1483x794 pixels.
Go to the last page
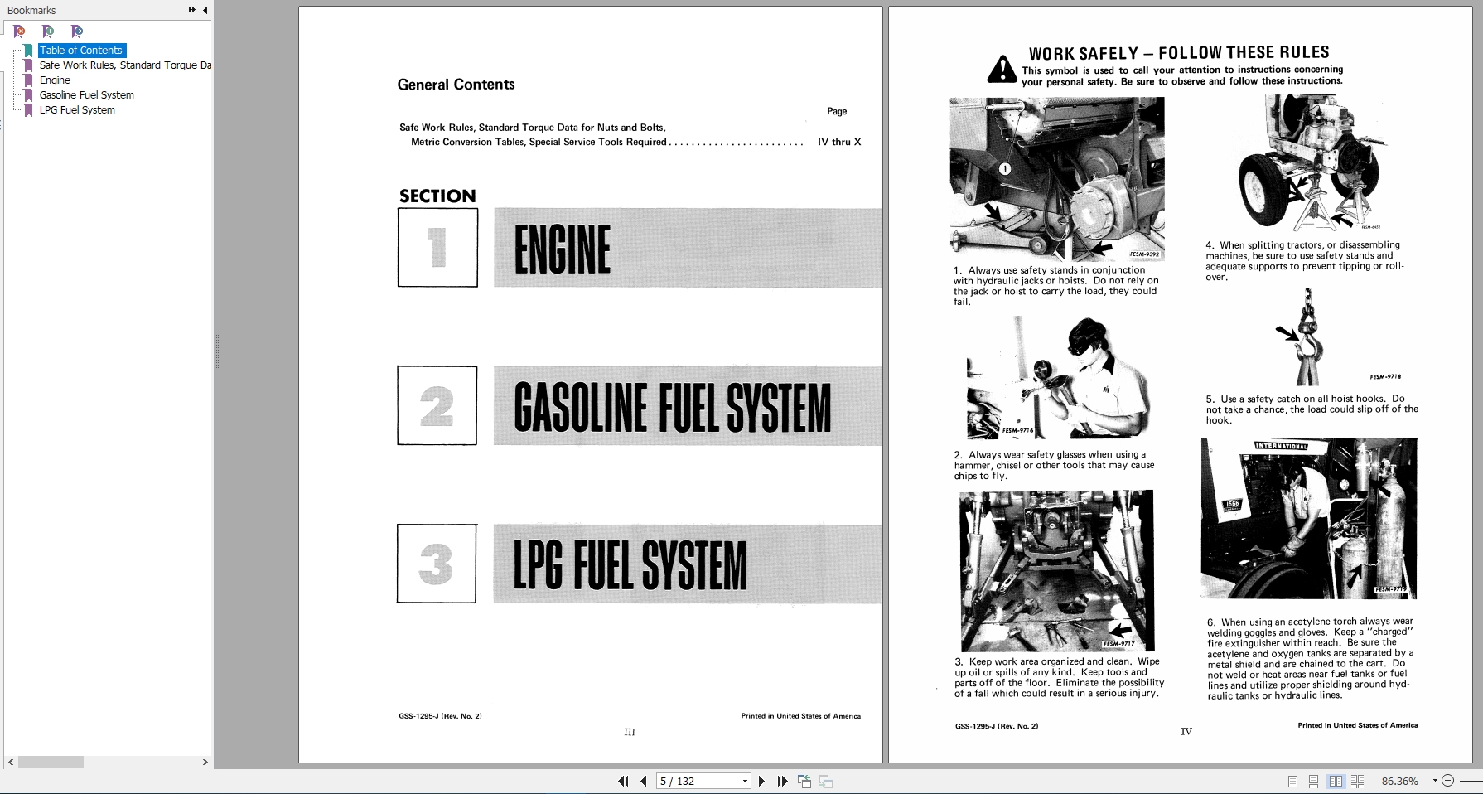[782, 781]
